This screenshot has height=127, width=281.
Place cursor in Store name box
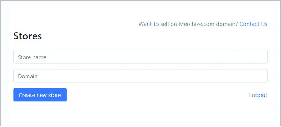pos(140,57)
